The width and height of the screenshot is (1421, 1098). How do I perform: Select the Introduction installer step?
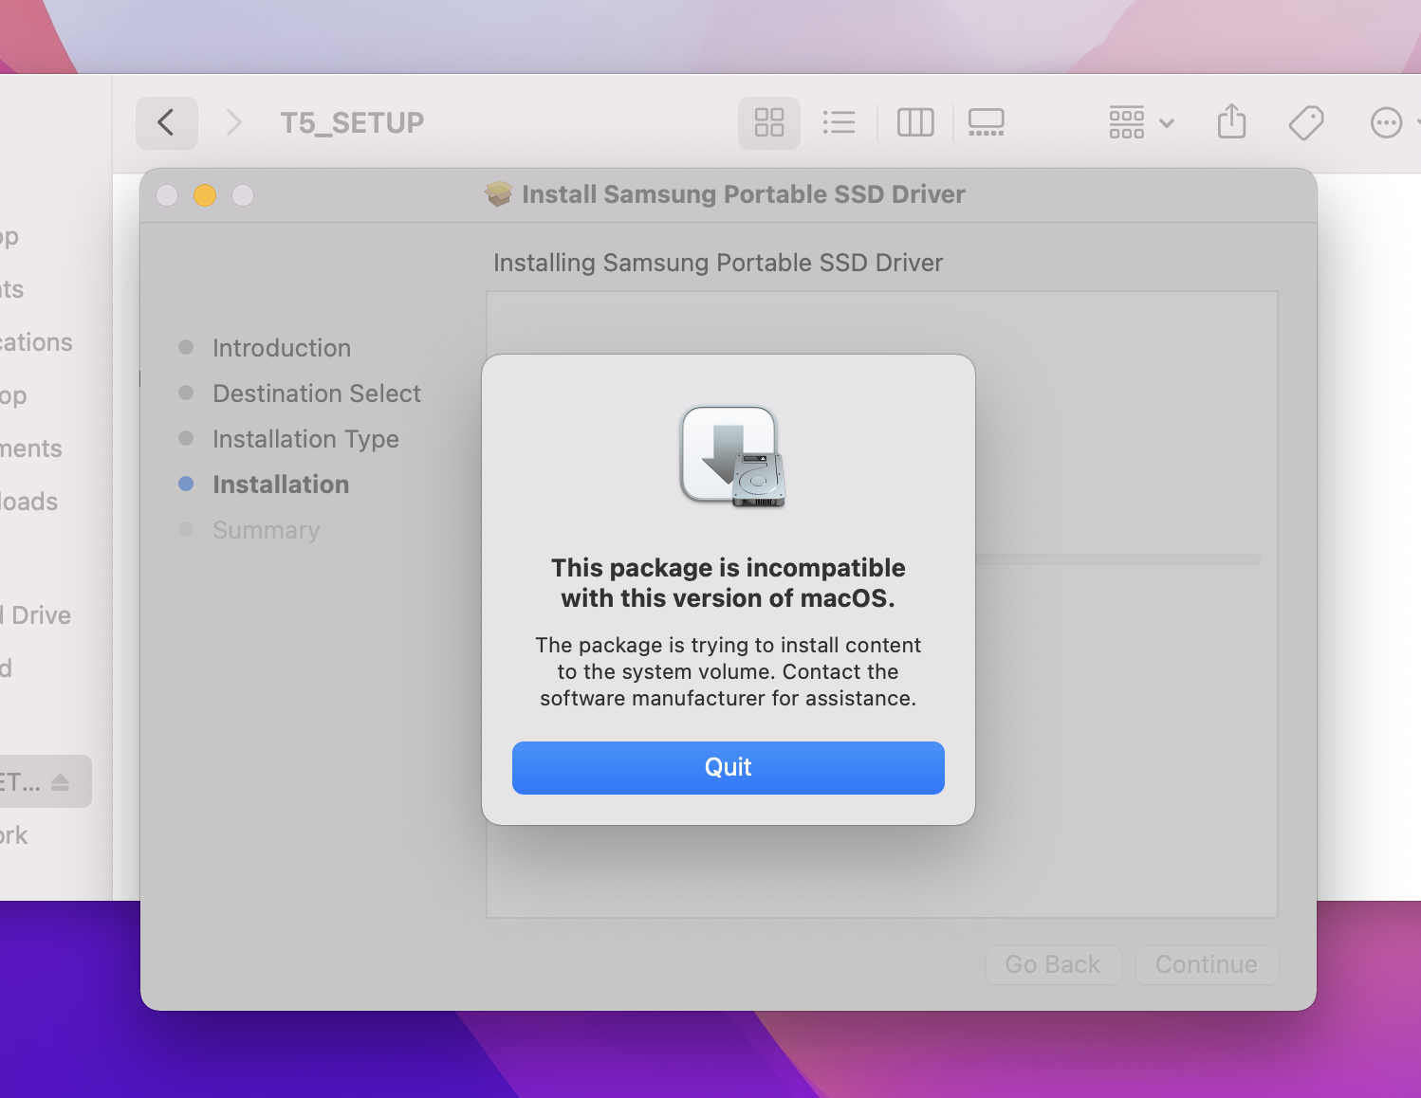(x=281, y=348)
